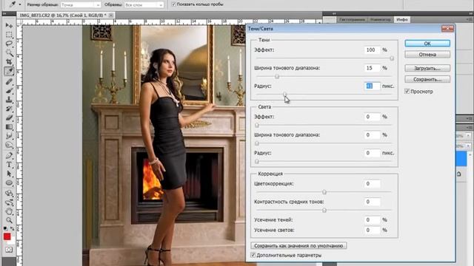Click the Усечение теней value field
474x266 pixels.
[x=372, y=220]
